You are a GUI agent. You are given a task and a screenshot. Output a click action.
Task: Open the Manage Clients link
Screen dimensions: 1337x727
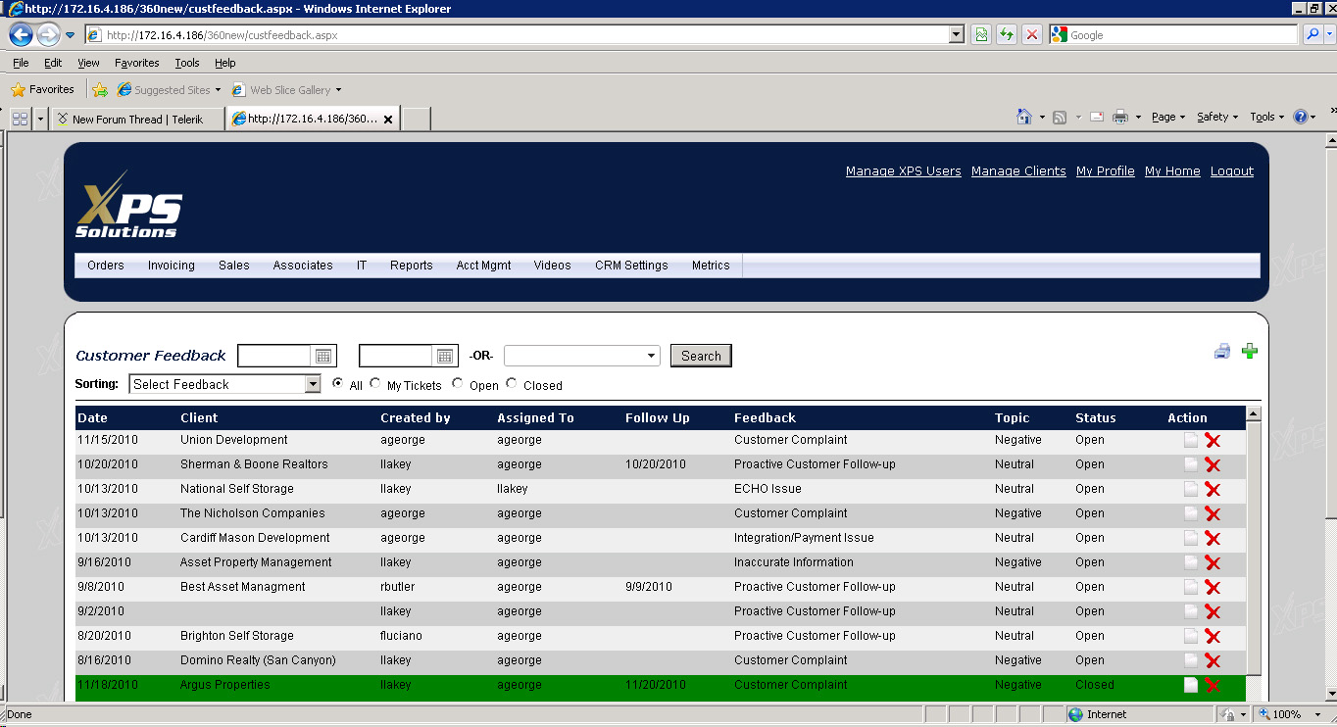(1018, 171)
